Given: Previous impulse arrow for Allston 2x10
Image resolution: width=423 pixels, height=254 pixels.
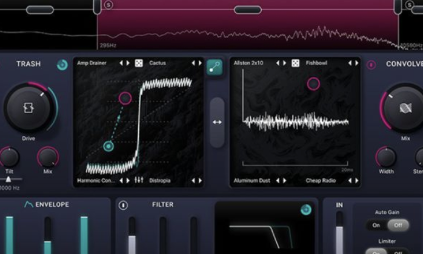Looking at the screenshot, I should [x=278, y=63].
